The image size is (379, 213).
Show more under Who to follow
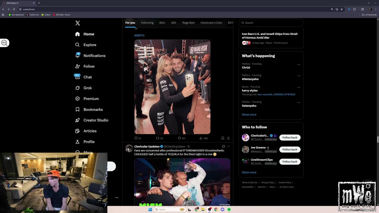pyautogui.click(x=249, y=172)
